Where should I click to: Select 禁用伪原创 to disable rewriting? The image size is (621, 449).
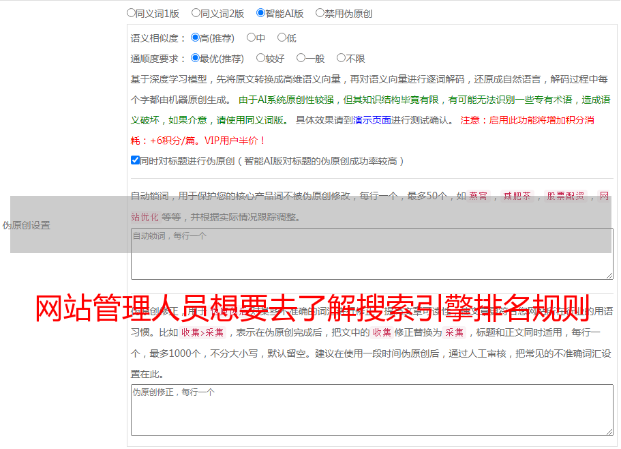320,13
